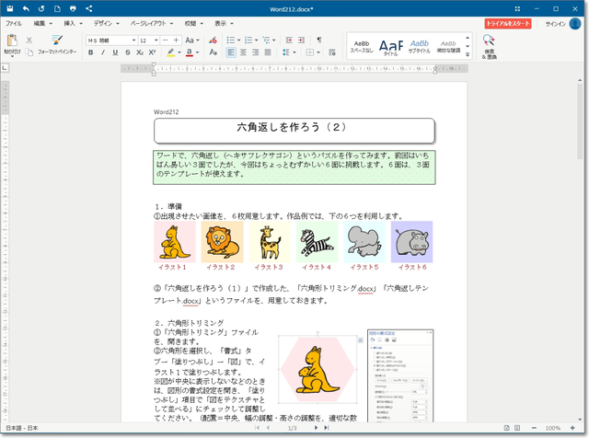Click the bulleted list icon

tap(232, 40)
